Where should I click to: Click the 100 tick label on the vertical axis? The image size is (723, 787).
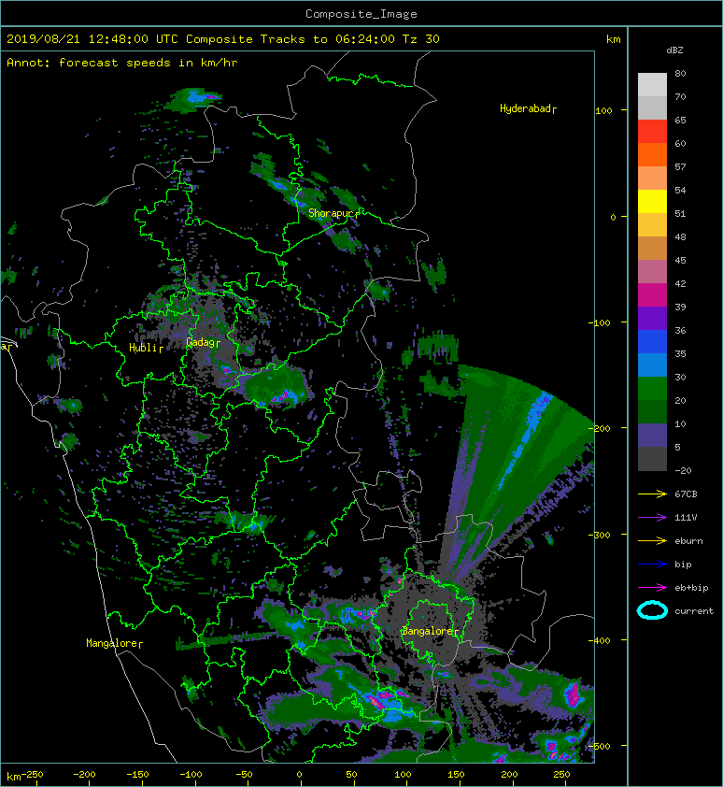point(603,111)
